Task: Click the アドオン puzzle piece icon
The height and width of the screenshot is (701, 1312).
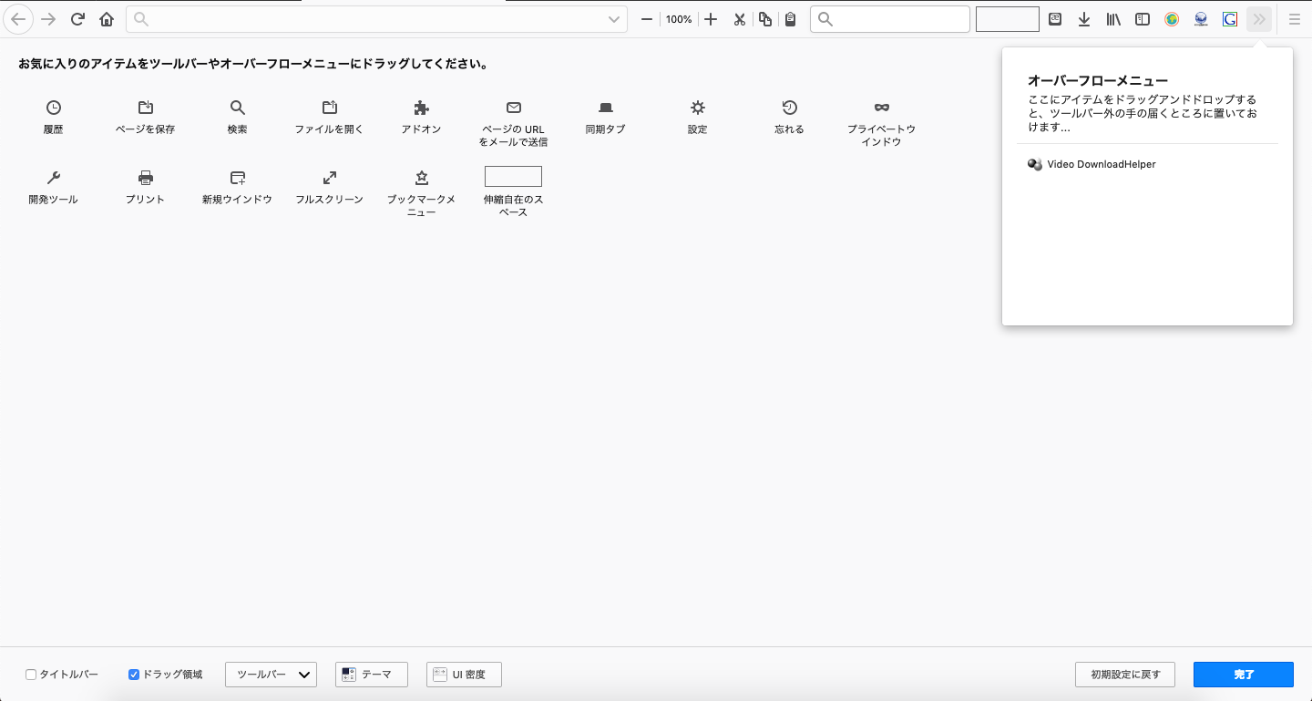Action: 421,108
